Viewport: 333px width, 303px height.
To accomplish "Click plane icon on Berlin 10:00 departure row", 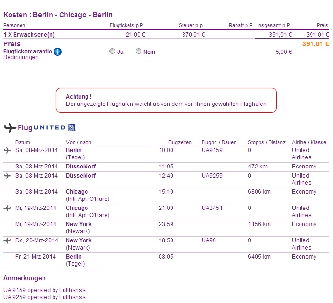I will 7,151.
